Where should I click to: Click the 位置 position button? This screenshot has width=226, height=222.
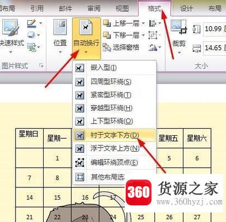point(60,36)
